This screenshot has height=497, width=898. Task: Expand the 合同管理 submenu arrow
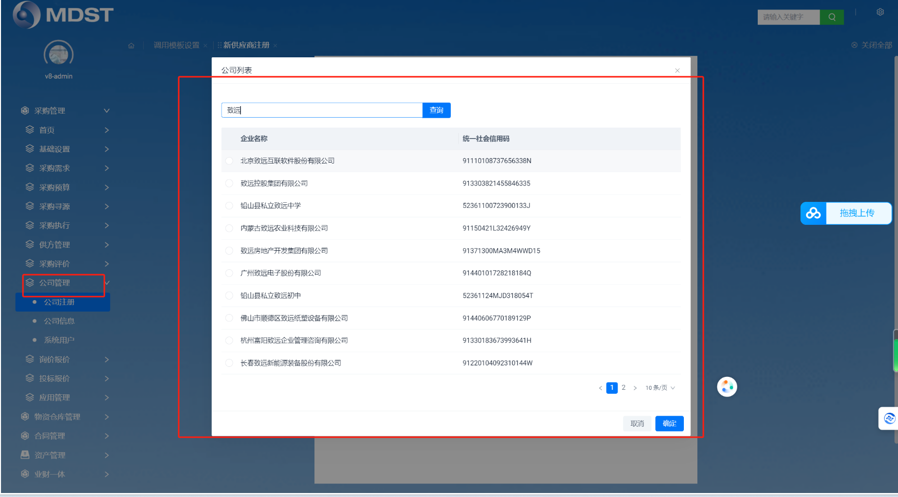[x=106, y=436]
